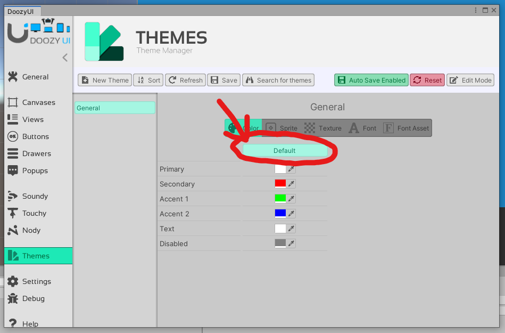Open the Accent 1 green color swatch
The width and height of the screenshot is (505, 333).
tap(280, 199)
